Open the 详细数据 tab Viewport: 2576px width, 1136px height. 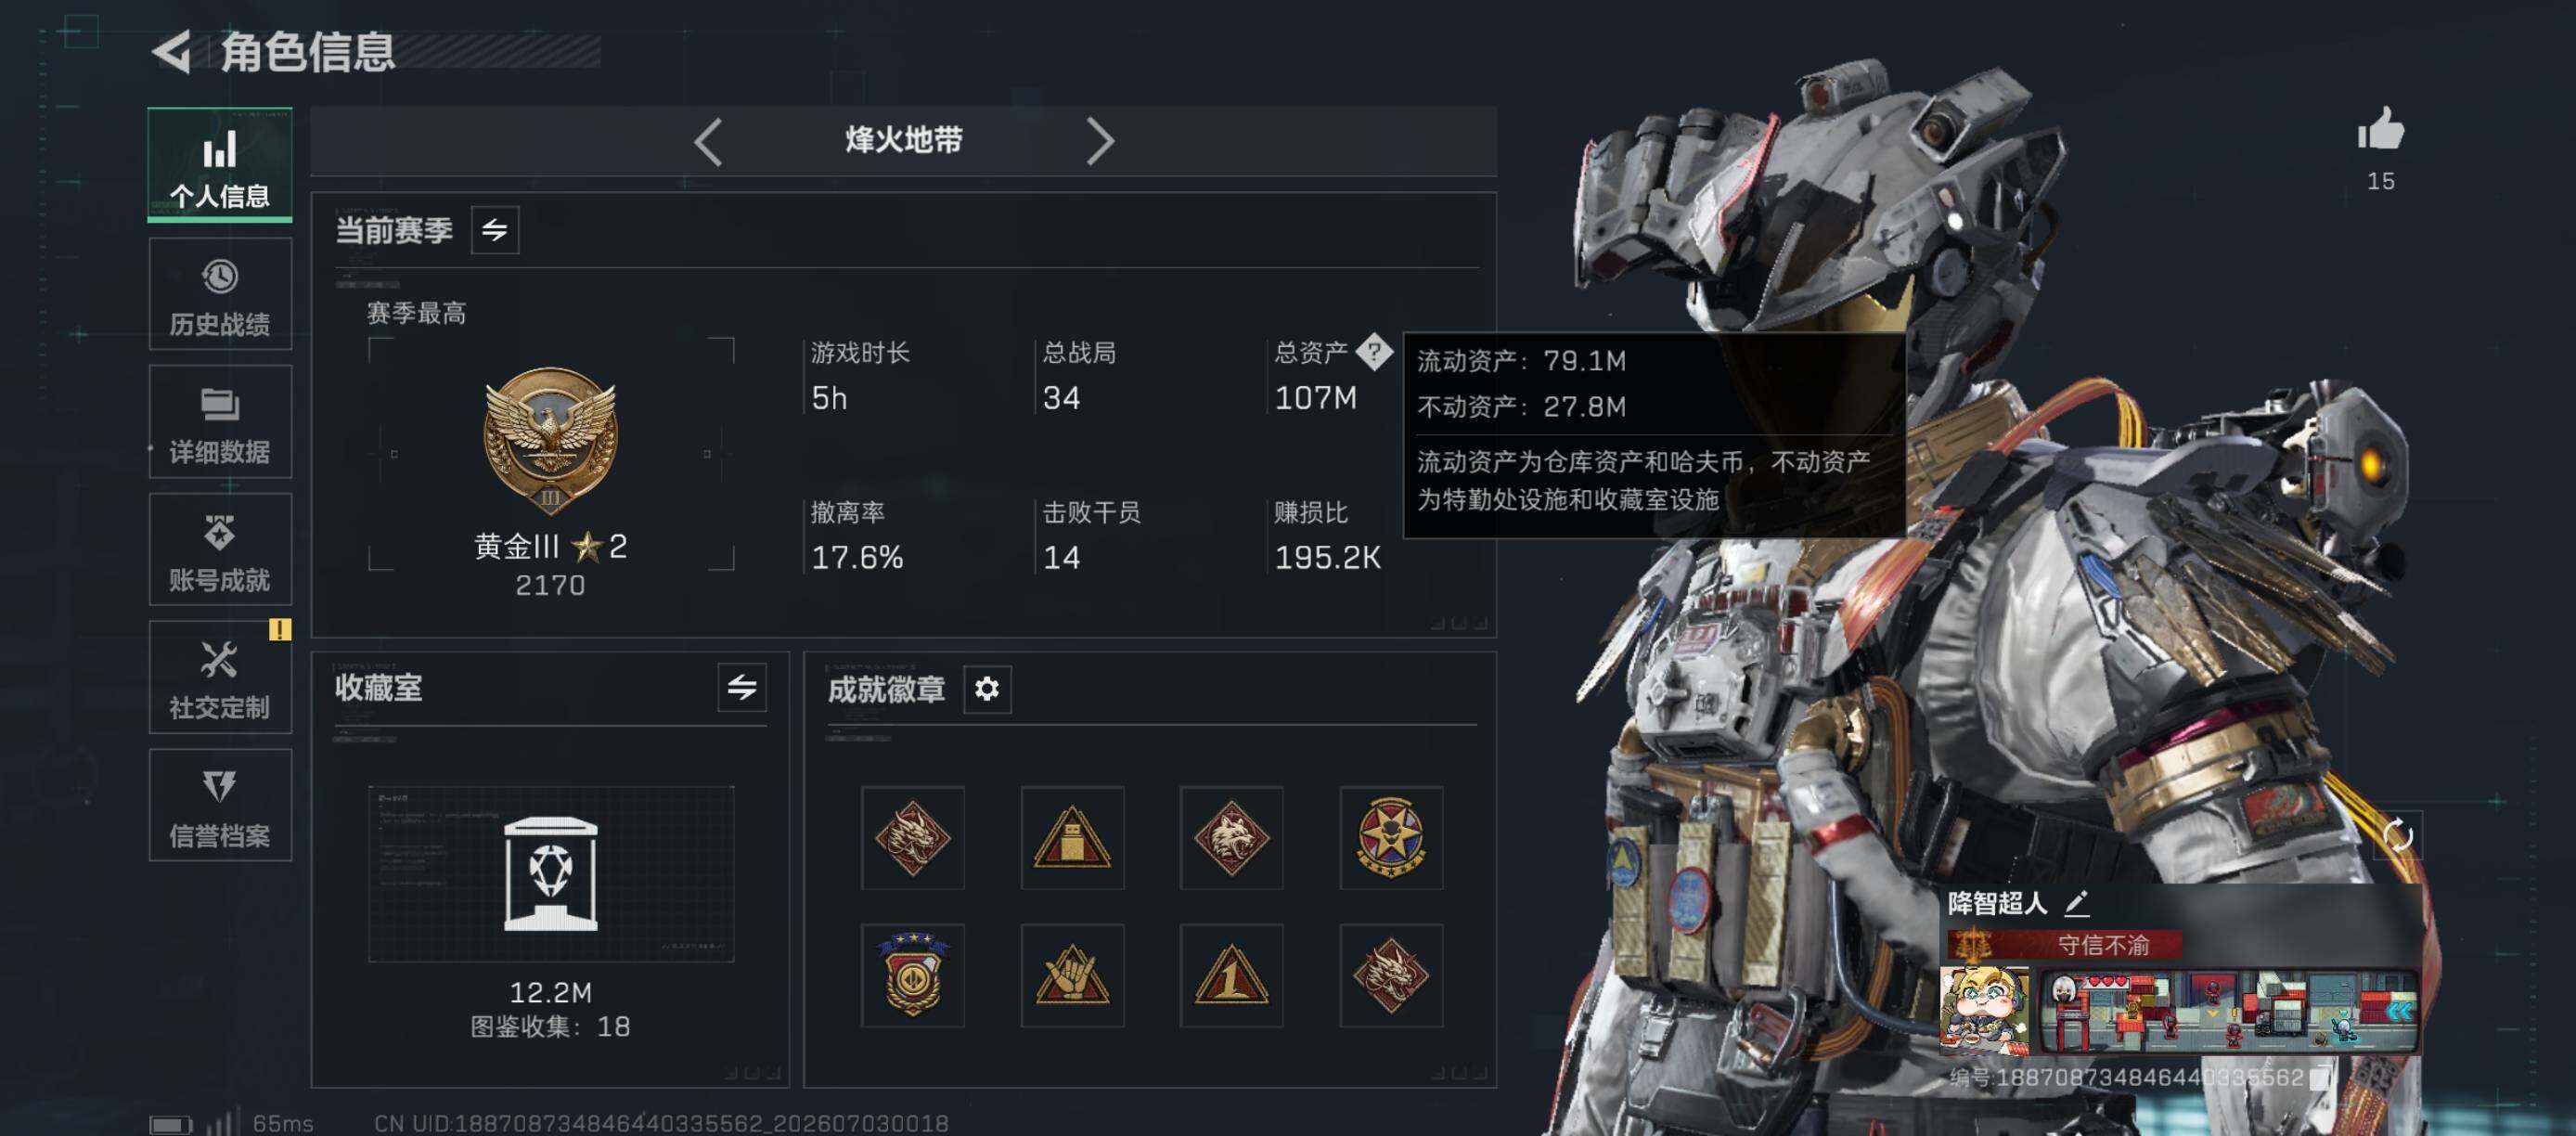220,422
